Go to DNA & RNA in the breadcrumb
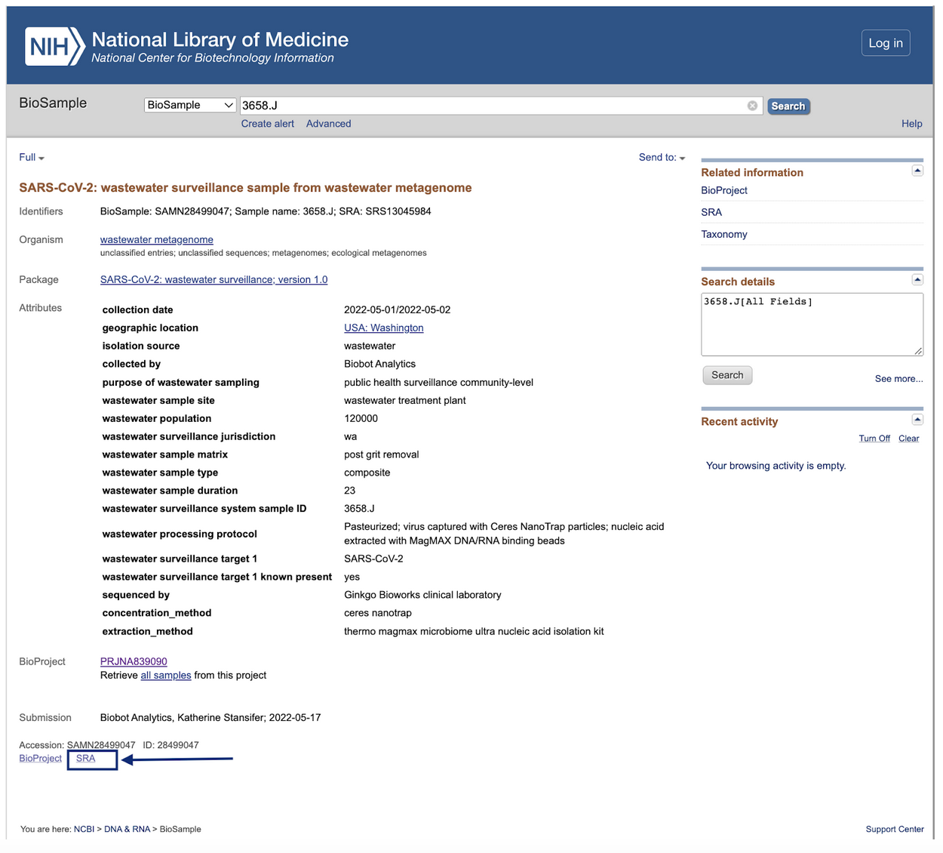 coord(127,829)
